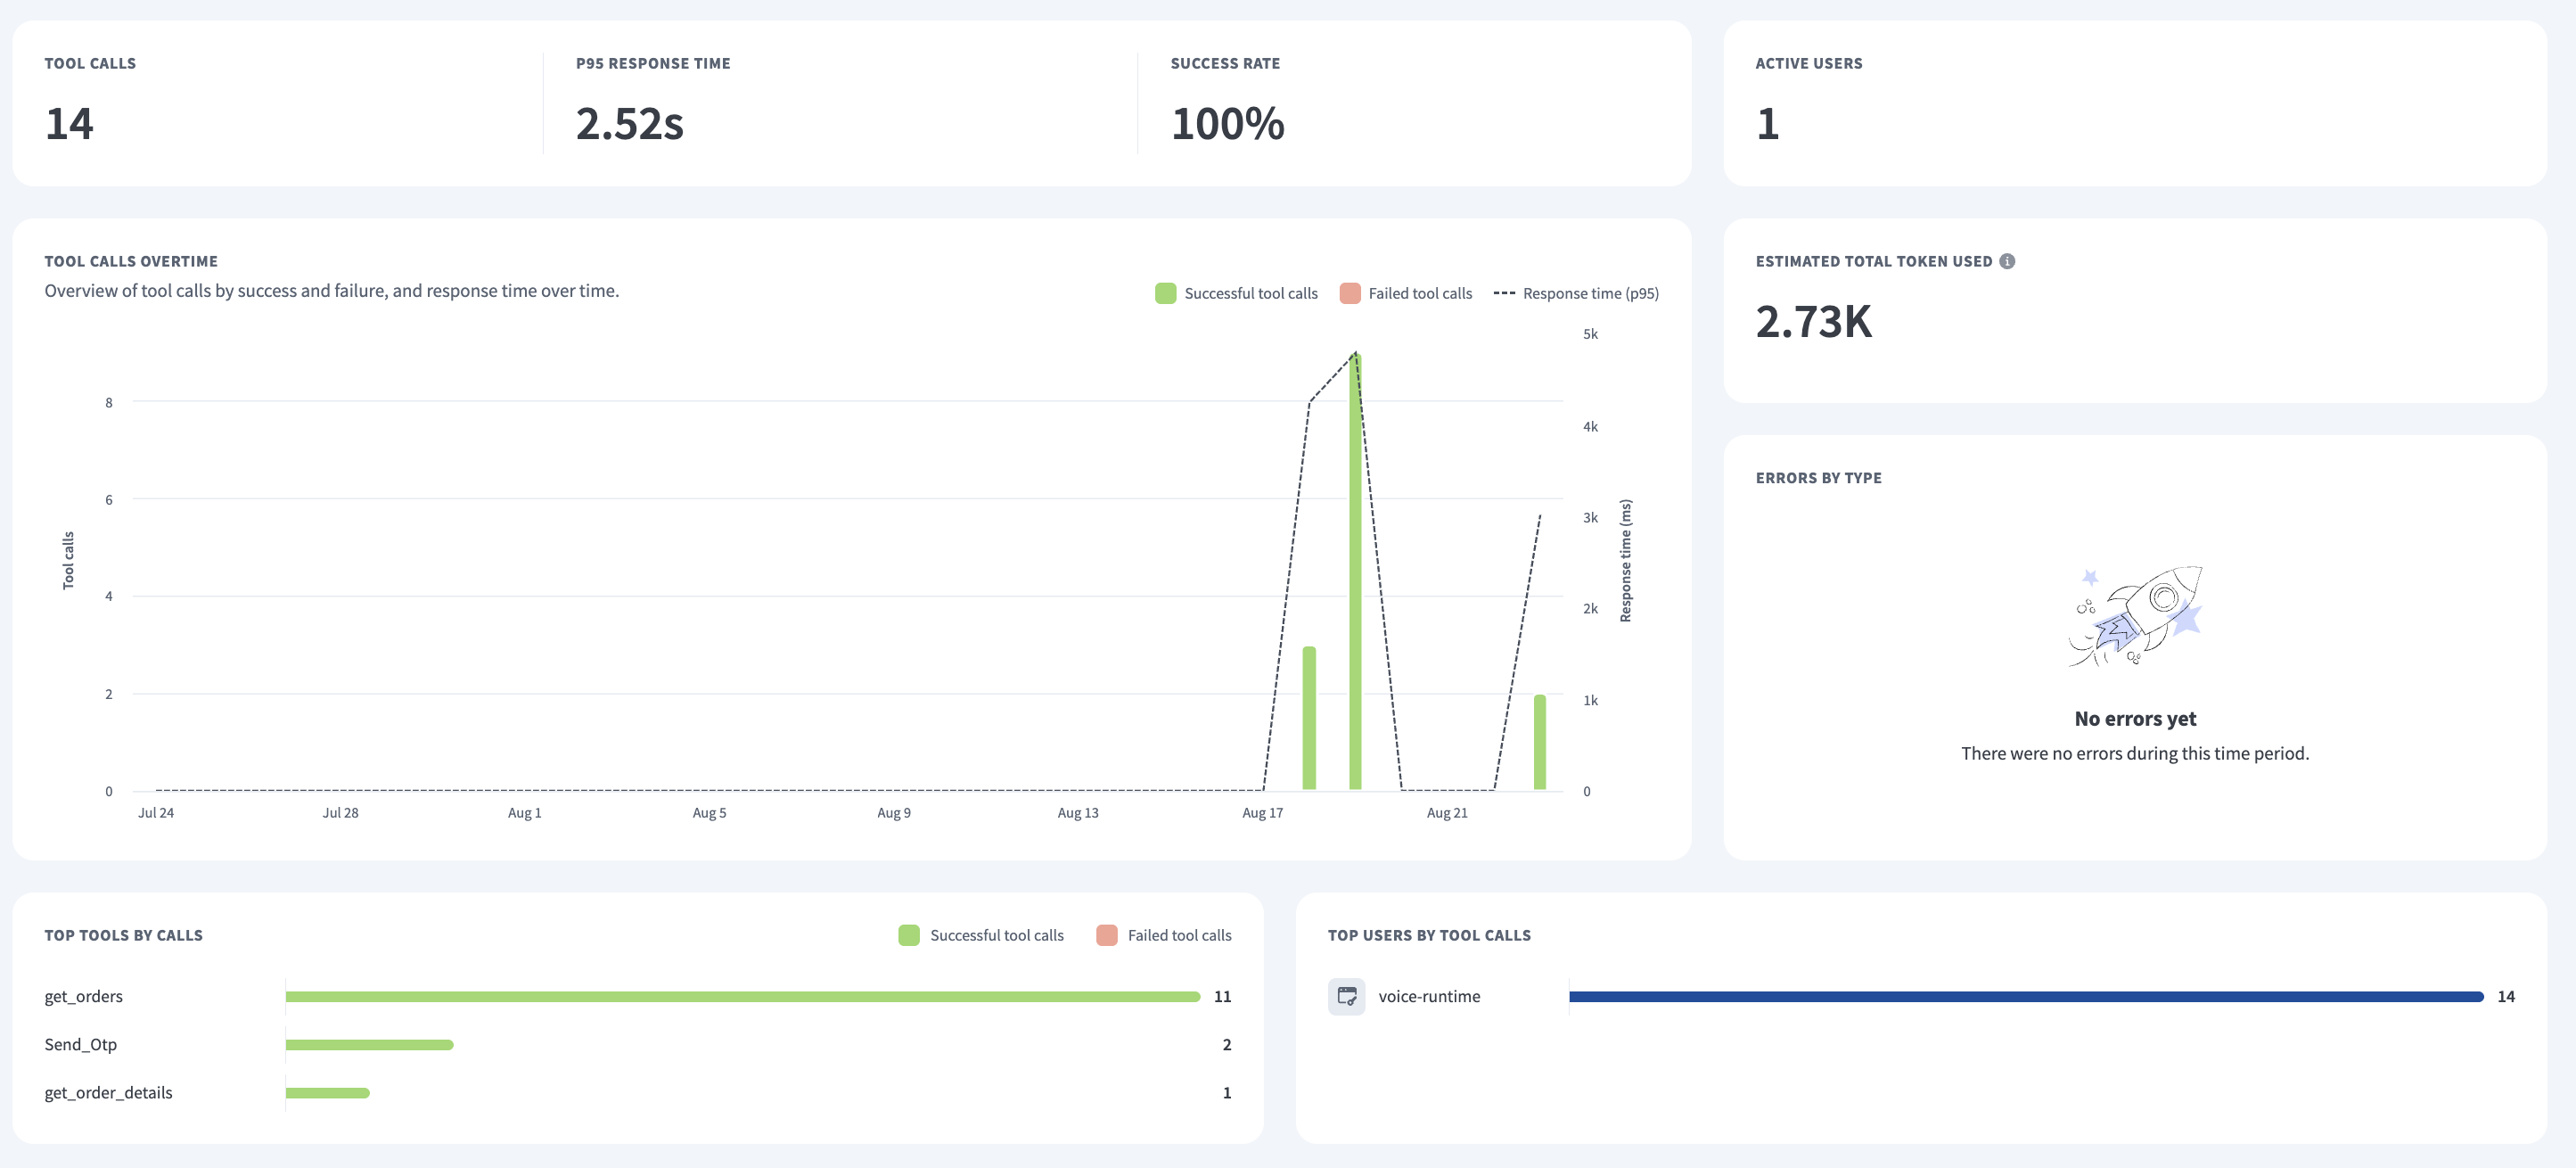Click the Tool Calls Overtime heading
Image resolution: width=2576 pixels, height=1168 pixels.
point(131,261)
